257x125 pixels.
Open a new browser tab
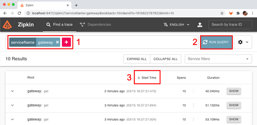point(76,5)
